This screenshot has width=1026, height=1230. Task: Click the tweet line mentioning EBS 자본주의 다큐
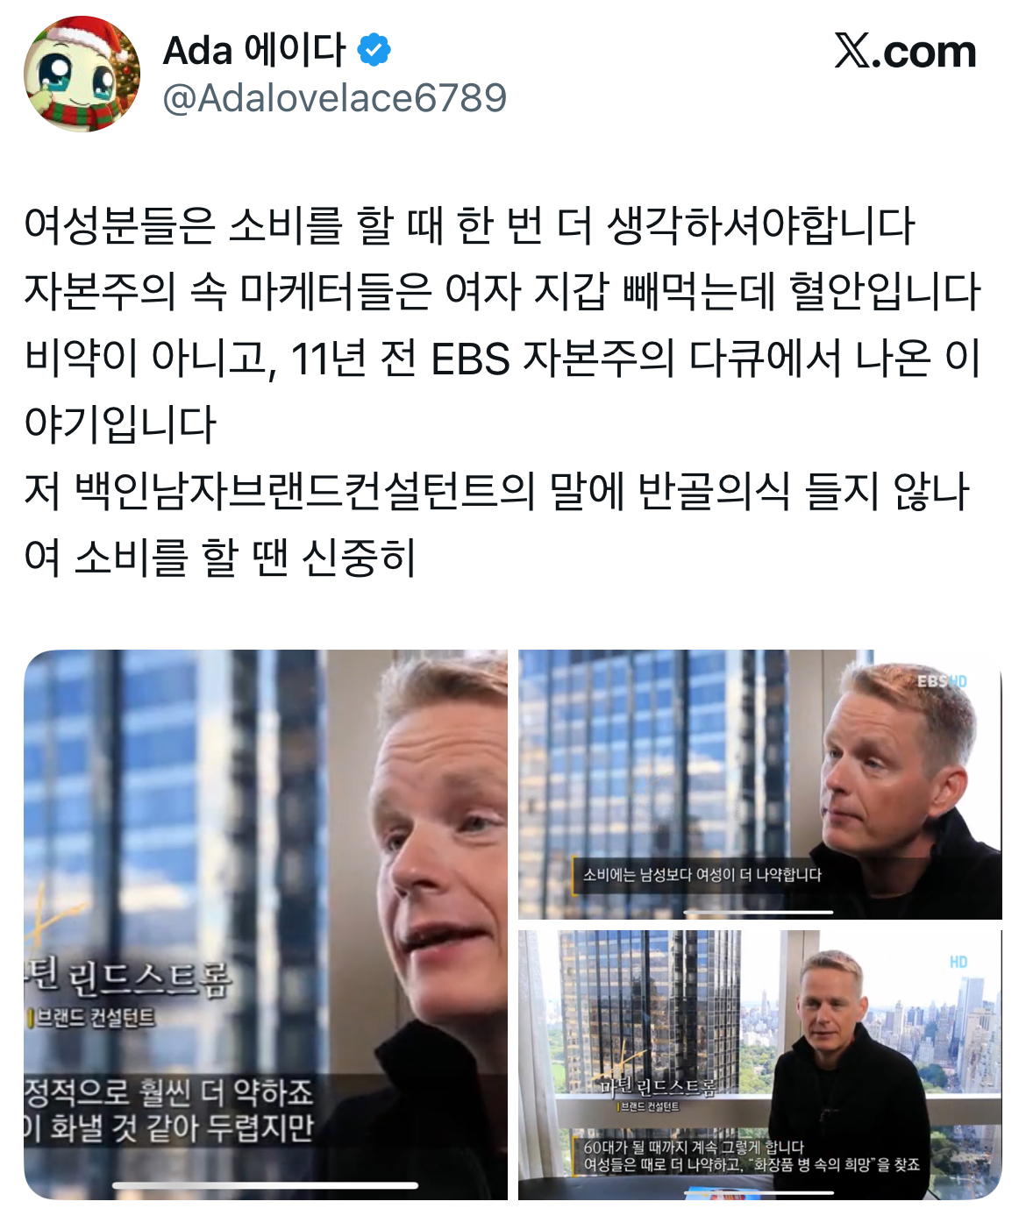(502, 359)
